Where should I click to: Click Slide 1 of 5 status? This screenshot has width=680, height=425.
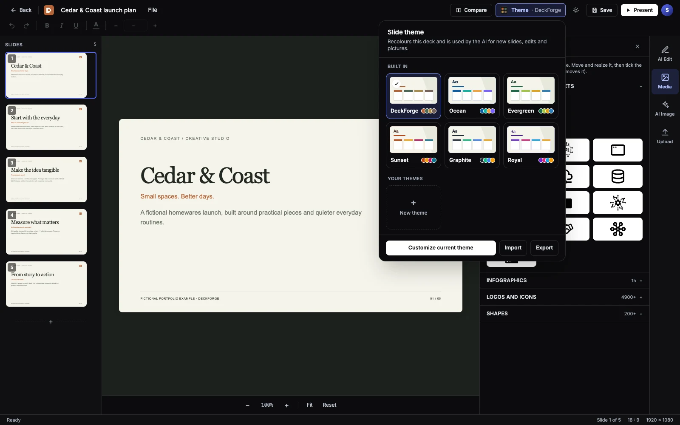click(x=609, y=420)
